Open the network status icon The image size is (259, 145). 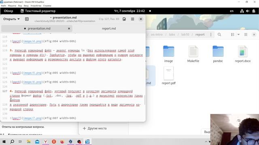pyautogui.click(x=242, y=11)
